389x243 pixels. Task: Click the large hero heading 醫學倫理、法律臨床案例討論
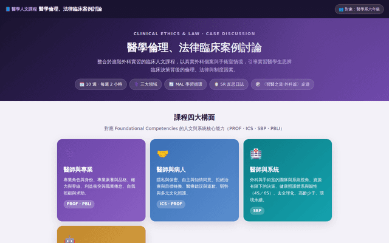click(194, 47)
